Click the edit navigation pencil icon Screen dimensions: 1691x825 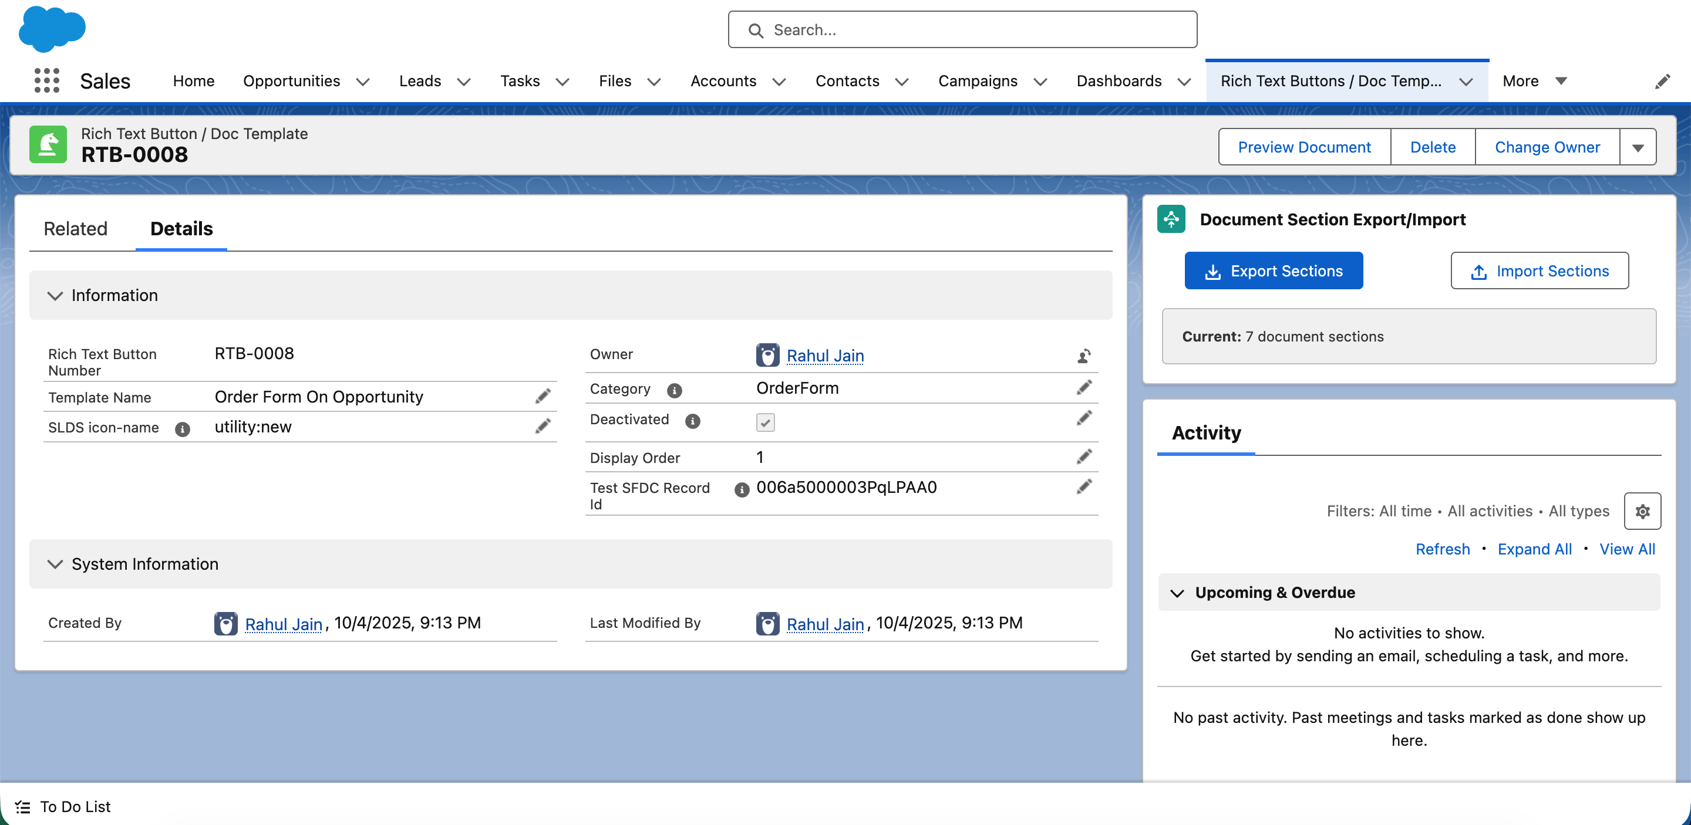pyautogui.click(x=1662, y=82)
